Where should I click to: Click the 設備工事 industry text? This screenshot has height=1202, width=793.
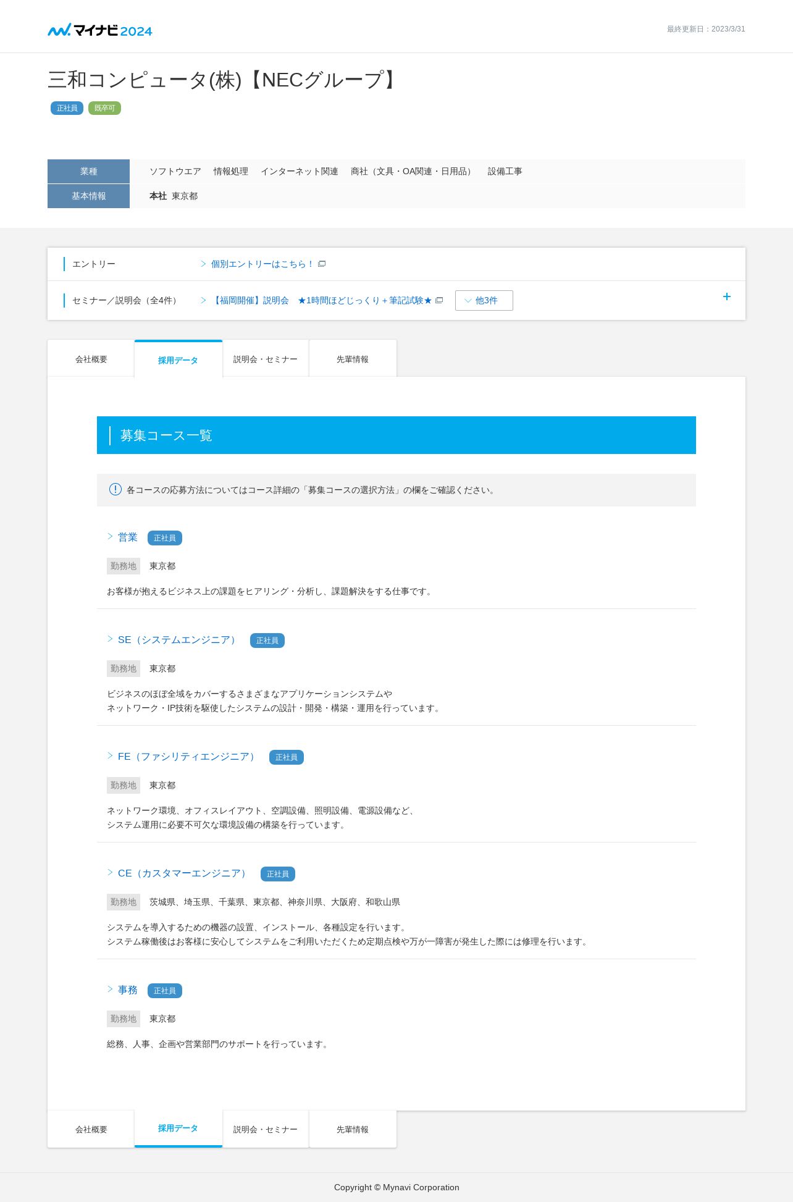click(x=505, y=171)
